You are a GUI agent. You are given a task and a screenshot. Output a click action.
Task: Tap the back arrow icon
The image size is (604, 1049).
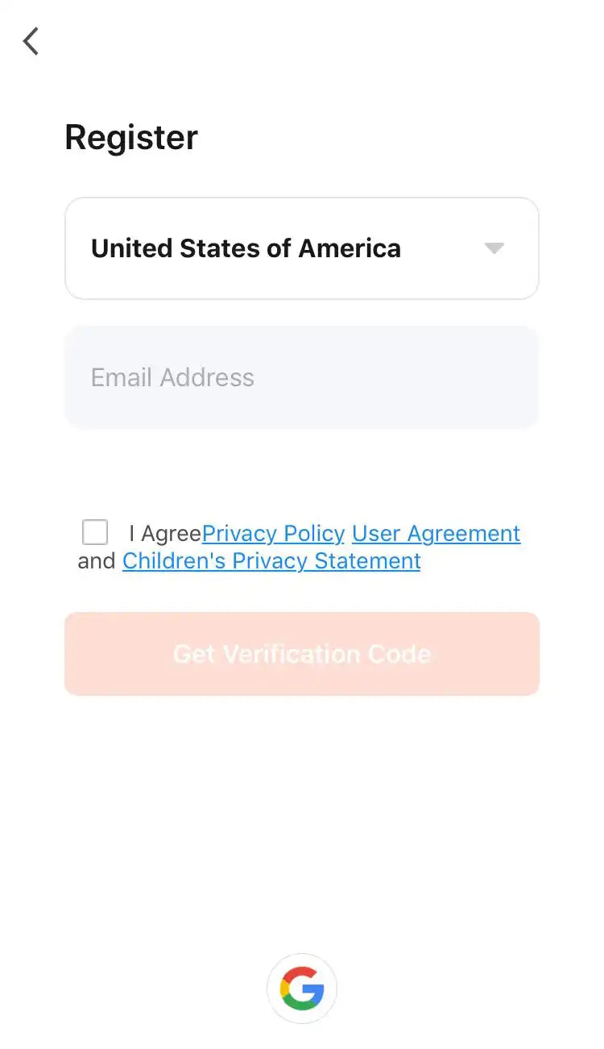[31, 41]
